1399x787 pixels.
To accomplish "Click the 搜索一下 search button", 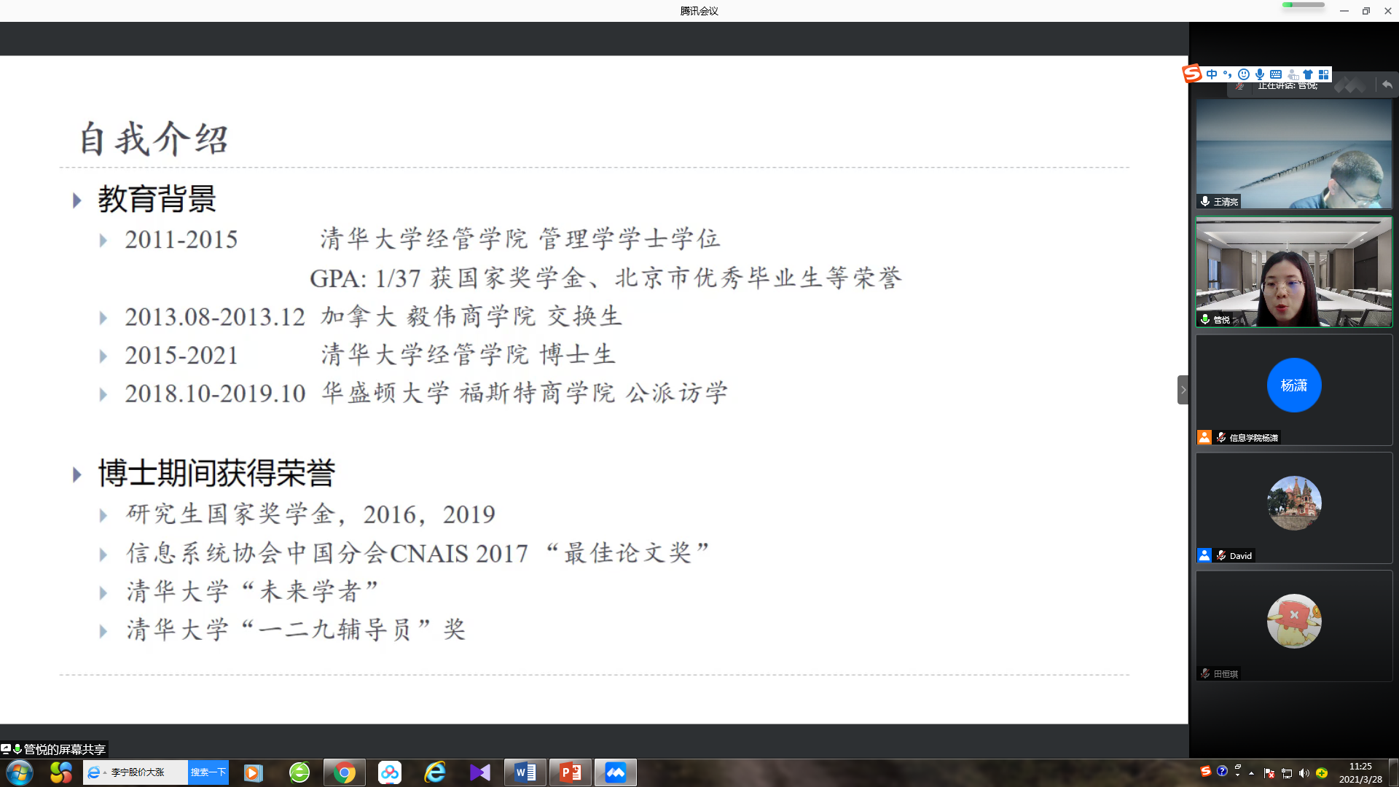I will 208,772.
